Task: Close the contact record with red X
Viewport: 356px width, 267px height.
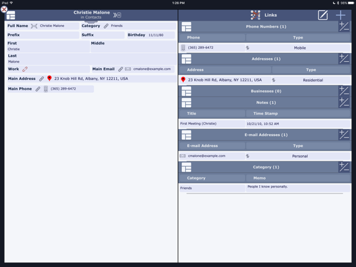Action: 4,10
